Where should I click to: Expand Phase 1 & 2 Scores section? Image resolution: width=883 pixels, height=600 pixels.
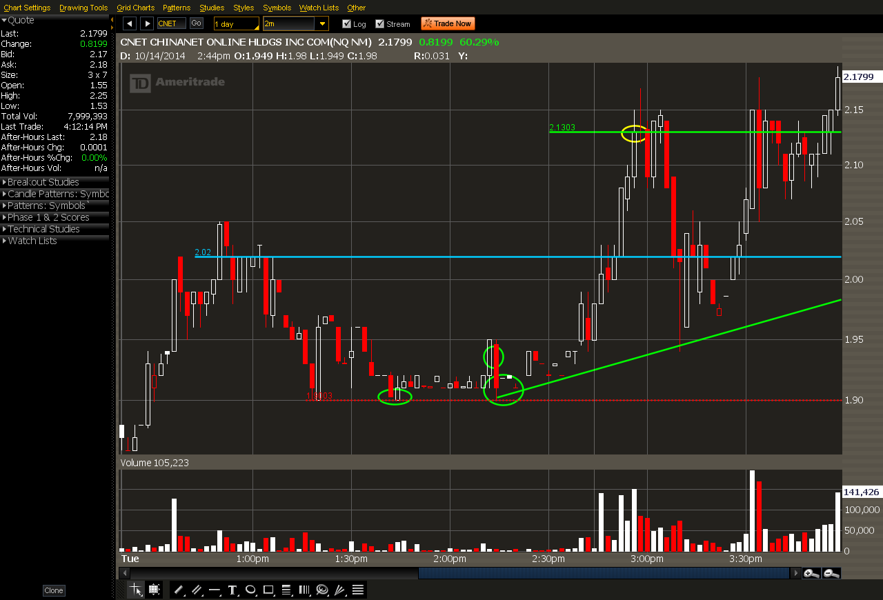tap(54, 217)
